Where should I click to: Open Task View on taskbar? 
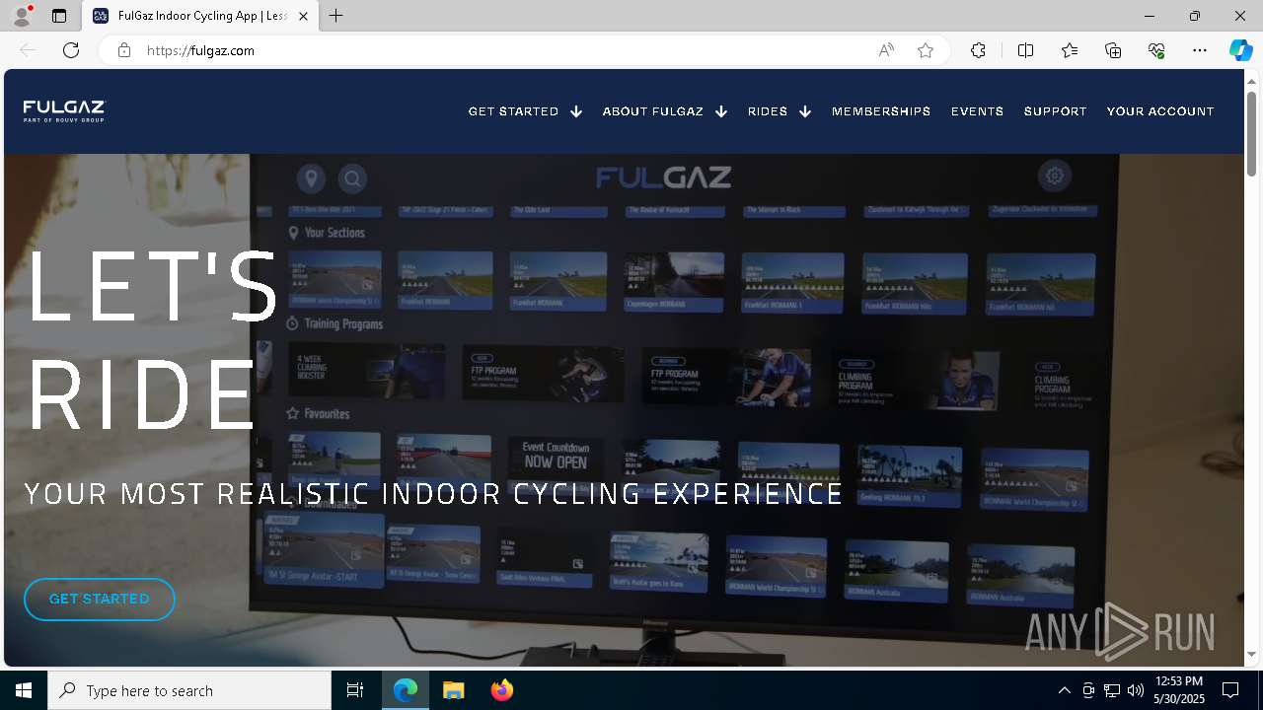click(x=355, y=690)
